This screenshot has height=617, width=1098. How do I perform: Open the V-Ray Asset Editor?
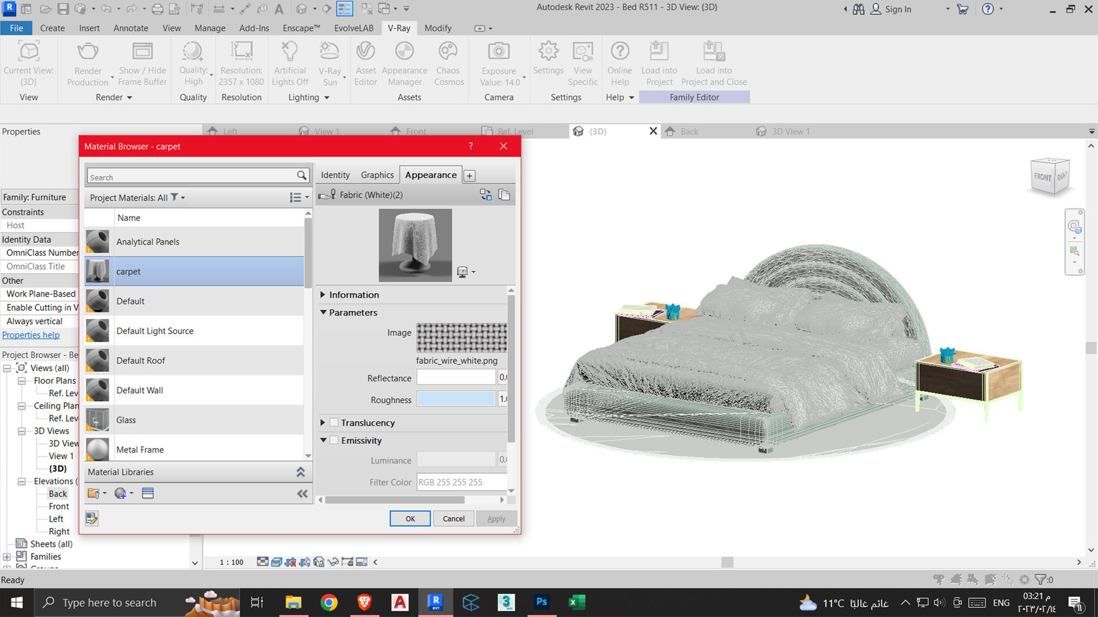[x=365, y=64]
